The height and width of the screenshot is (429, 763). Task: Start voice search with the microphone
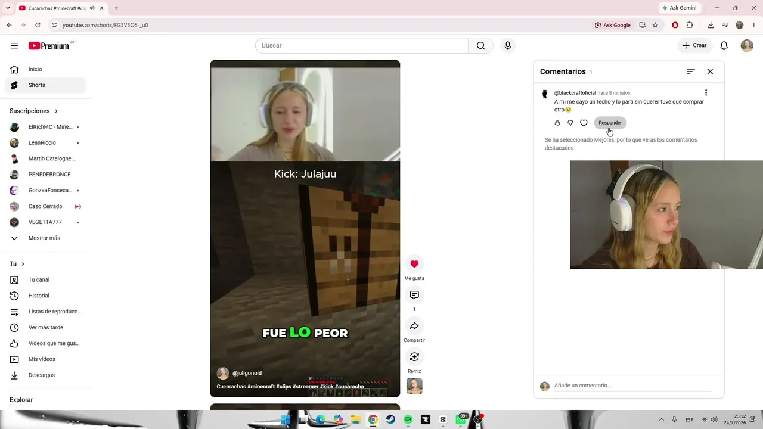pyautogui.click(x=508, y=46)
